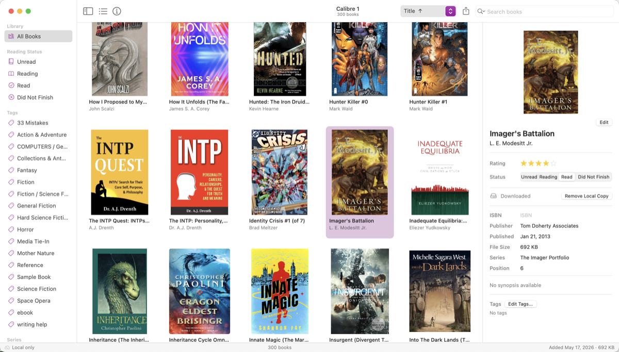Click the share icon in toolbar
619x352 pixels.
point(466,11)
